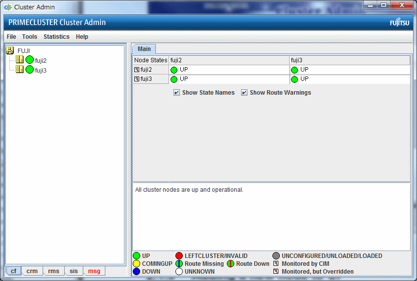Viewport: 417px width, 281px height.
Task: Click fuji2 row state under fuji2 column
Action: (229, 70)
